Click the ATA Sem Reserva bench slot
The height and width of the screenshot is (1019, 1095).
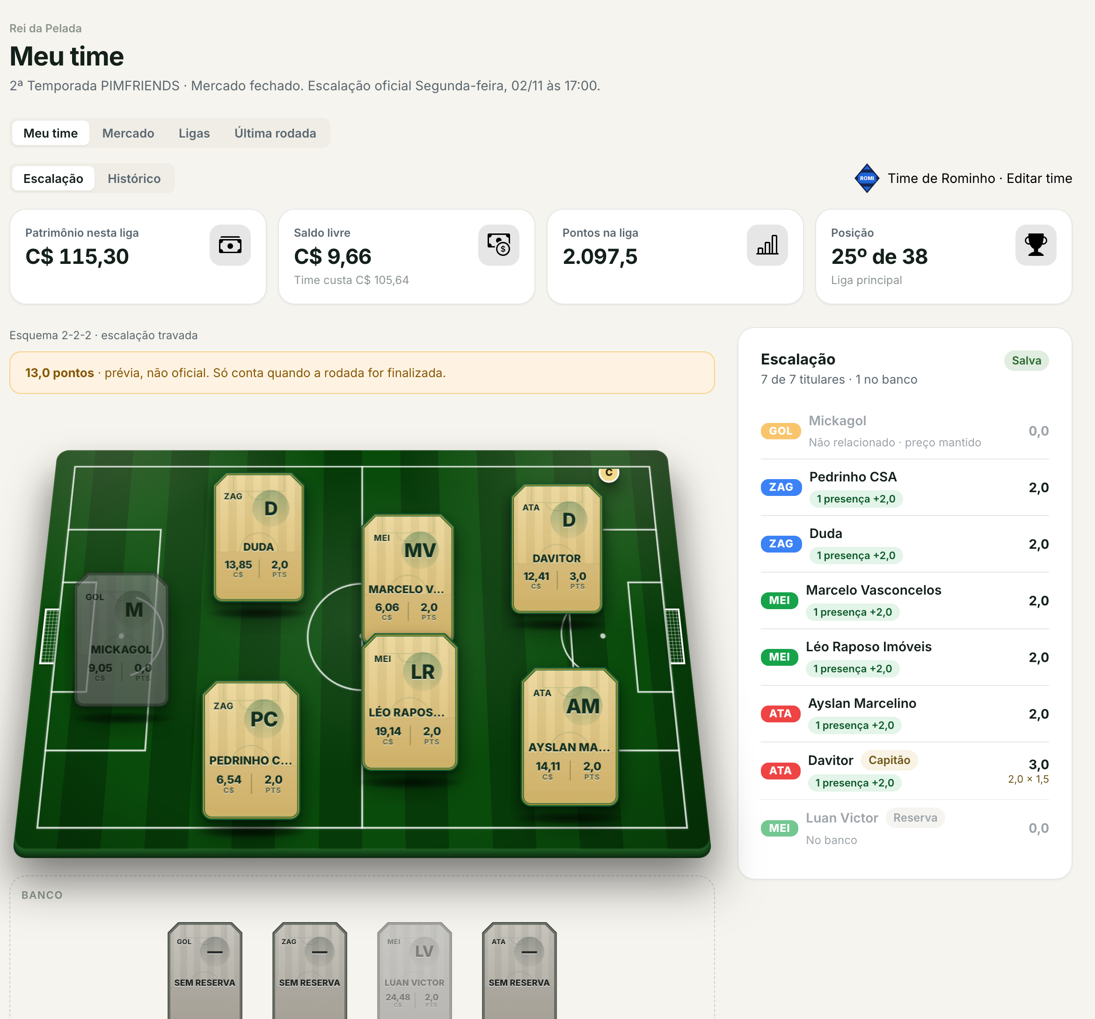[x=519, y=970]
